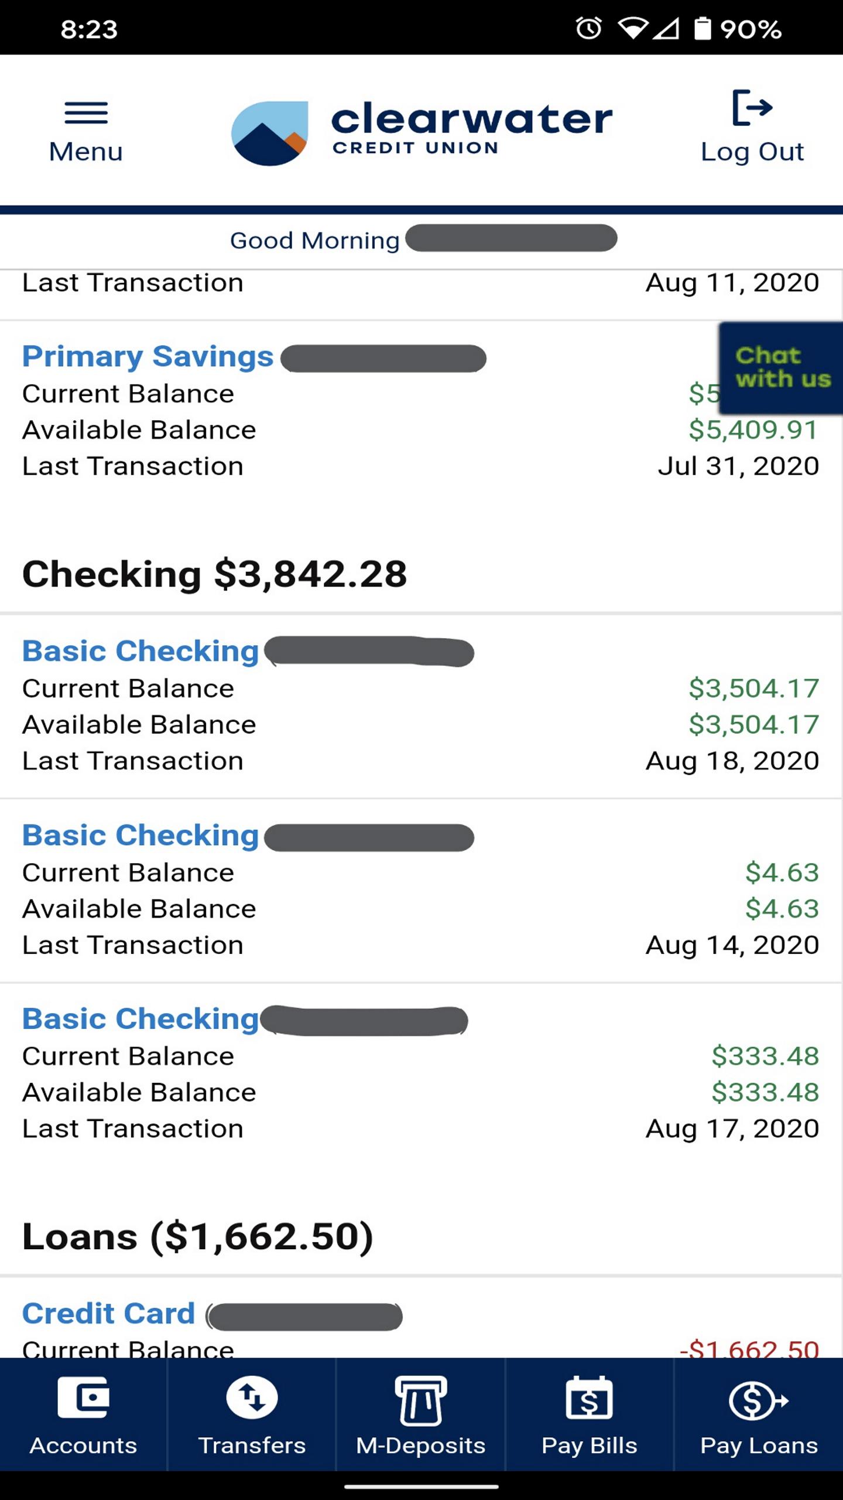Tap the Pay Bills calendar icon

[589, 1399]
